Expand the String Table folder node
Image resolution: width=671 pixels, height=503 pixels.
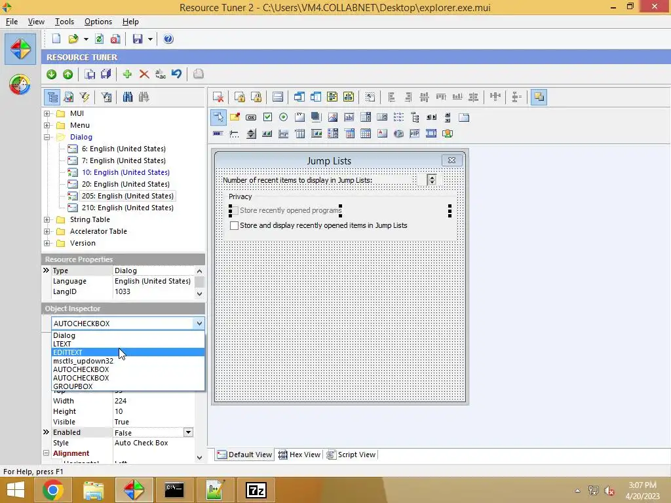pyautogui.click(x=47, y=220)
